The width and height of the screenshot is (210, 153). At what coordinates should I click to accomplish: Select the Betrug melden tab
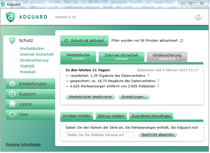pyautogui.click(x=111, y=116)
